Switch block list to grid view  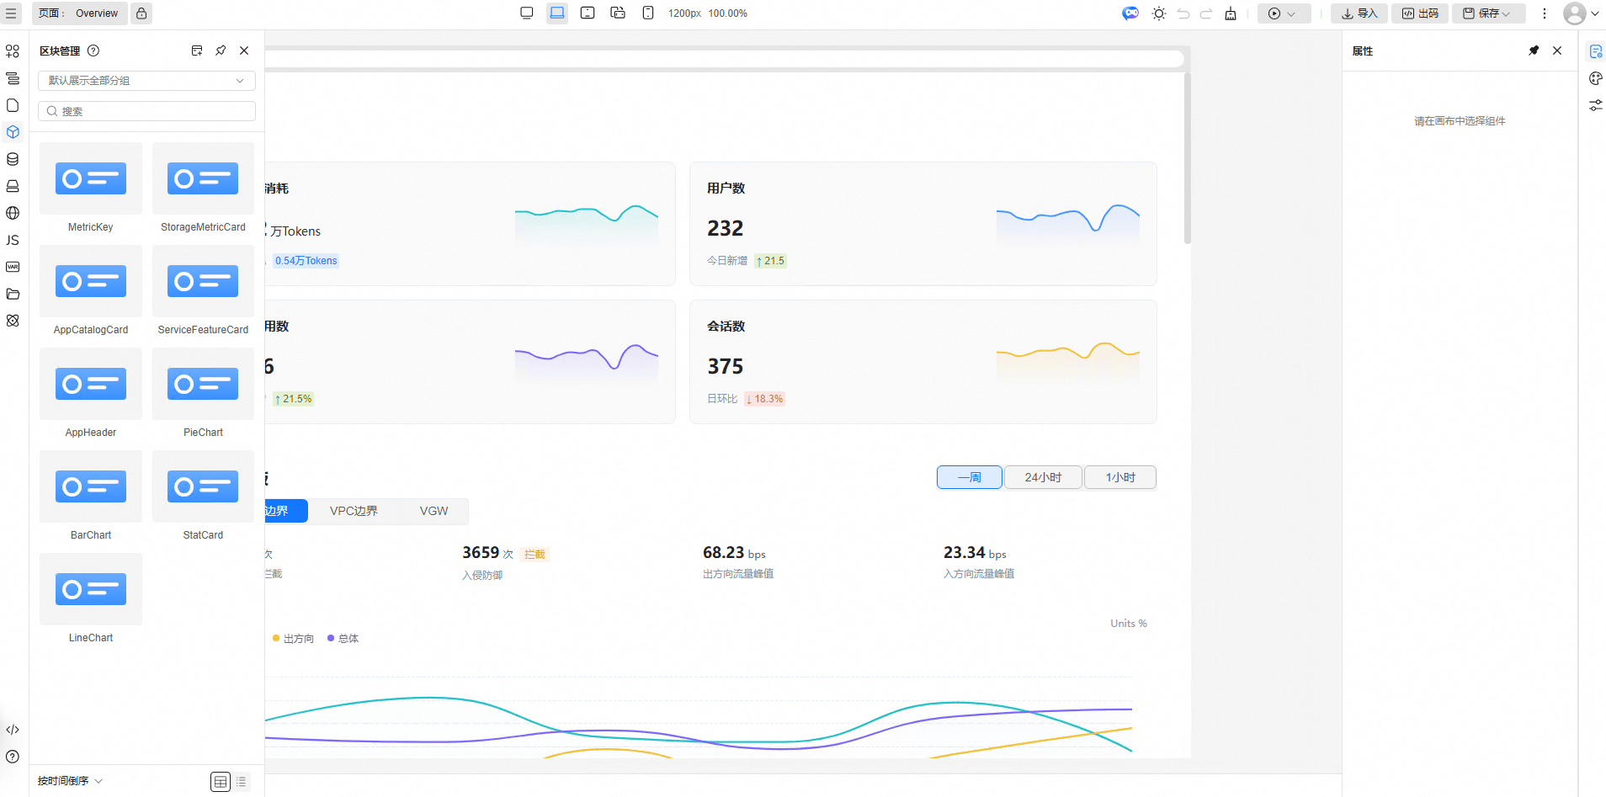click(221, 782)
